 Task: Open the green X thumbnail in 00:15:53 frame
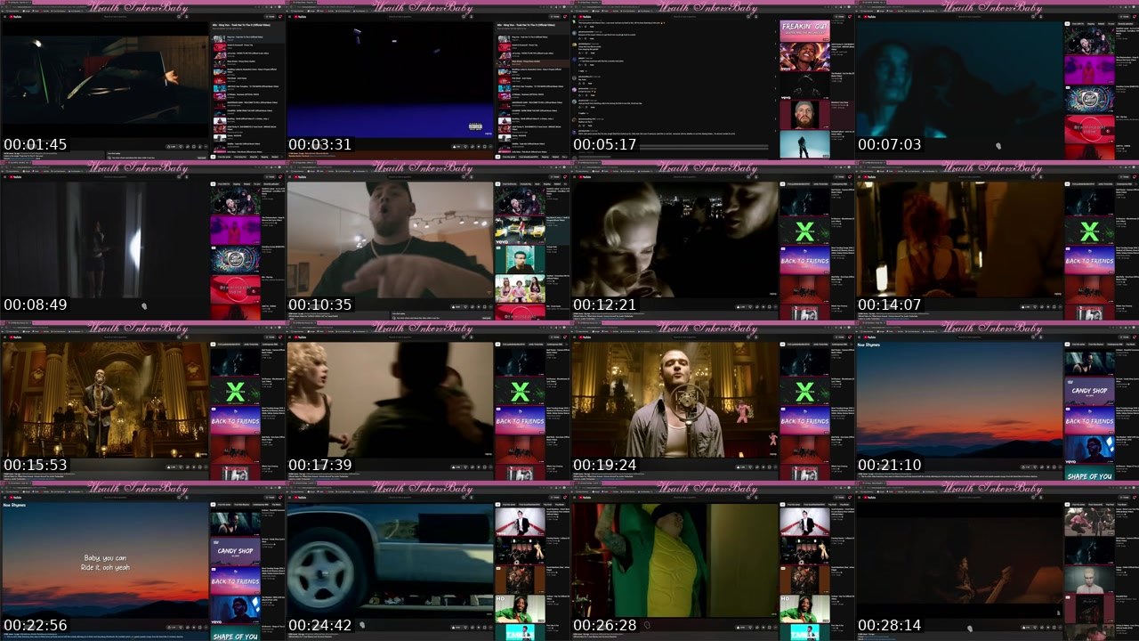tap(235, 392)
